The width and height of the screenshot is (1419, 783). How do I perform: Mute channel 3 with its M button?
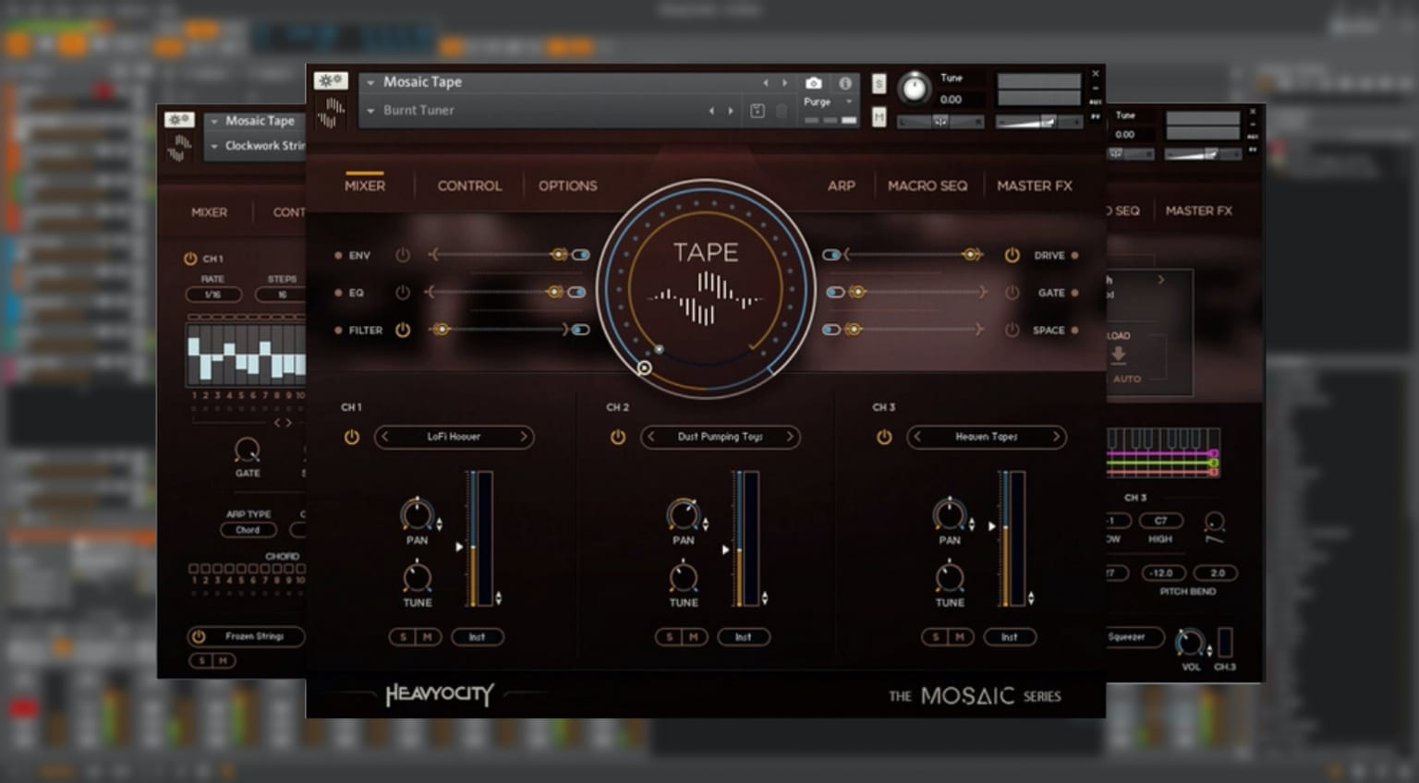(x=960, y=637)
